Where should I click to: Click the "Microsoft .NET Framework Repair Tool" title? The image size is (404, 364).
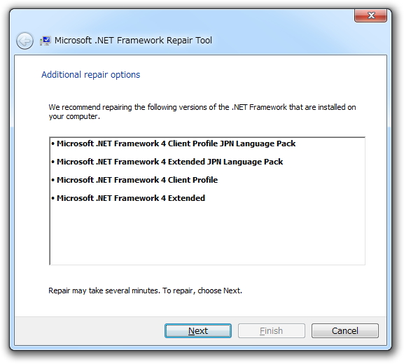[x=133, y=41]
